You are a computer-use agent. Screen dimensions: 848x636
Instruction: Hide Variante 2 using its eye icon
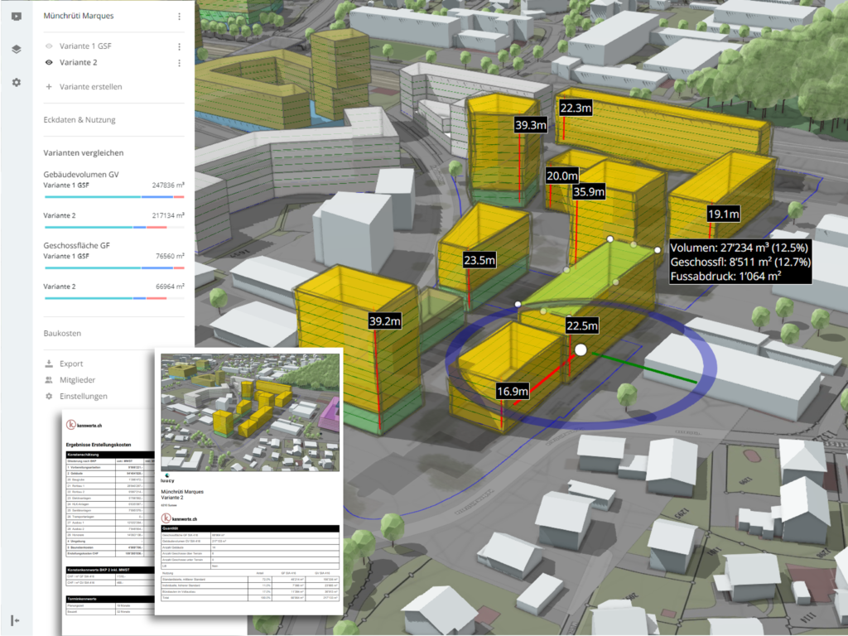click(x=49, y=63)
